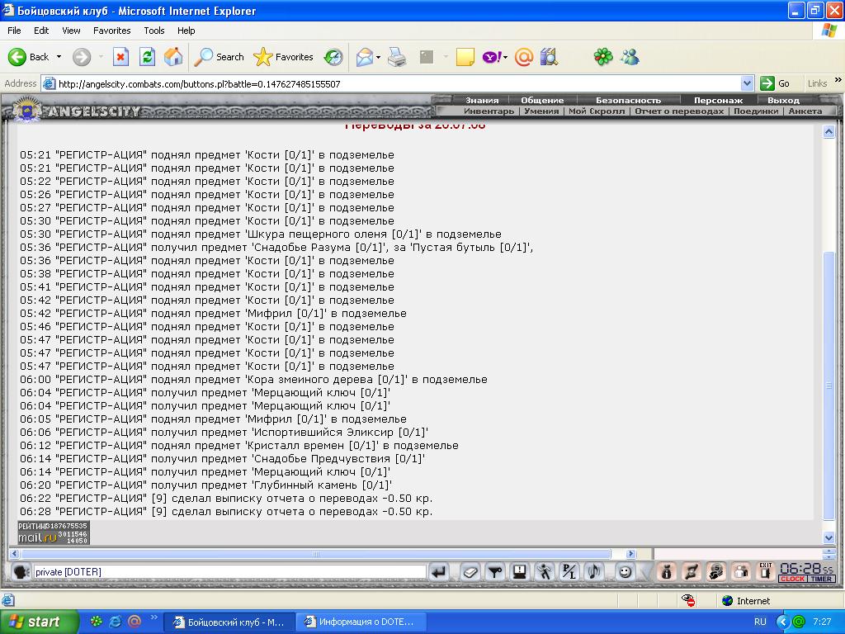Click the orange @ mail agent icon
This screenshot has height=634, width=845.
point(524,57)
